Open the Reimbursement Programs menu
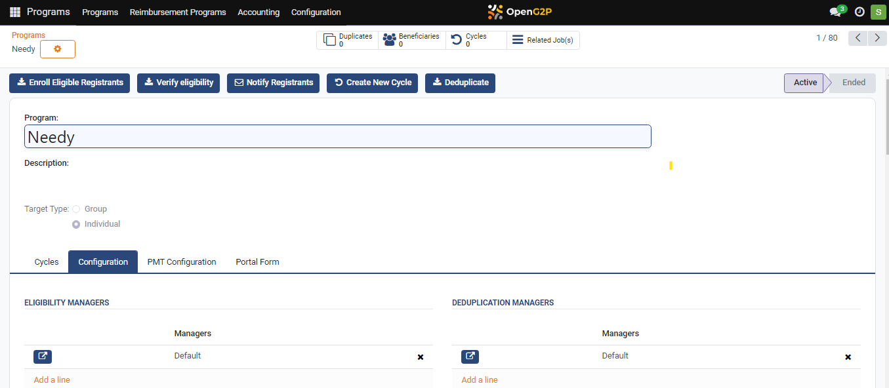This screenshot has height=388, width=889. 178,12
